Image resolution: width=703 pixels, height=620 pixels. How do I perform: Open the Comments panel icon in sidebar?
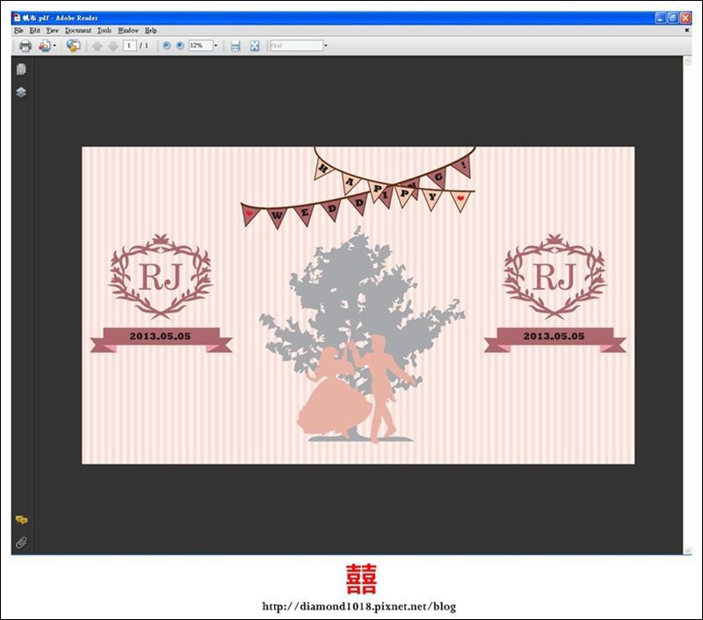pos(21,520)
